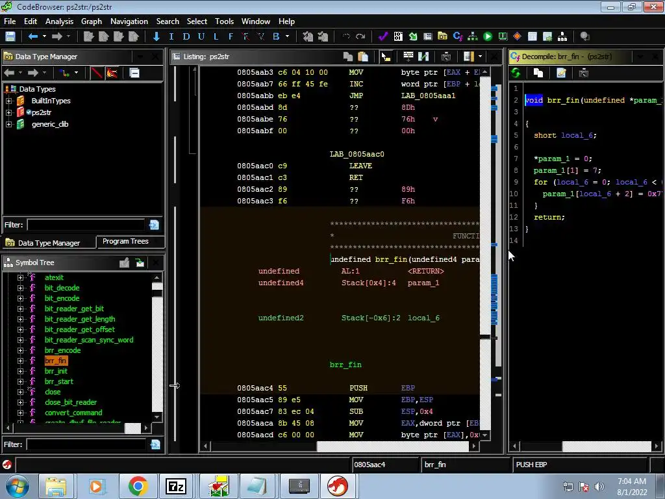This screenshot has width=665, height=499.
Task: Expand the brr_start symbol node
Action: (20, 381)
